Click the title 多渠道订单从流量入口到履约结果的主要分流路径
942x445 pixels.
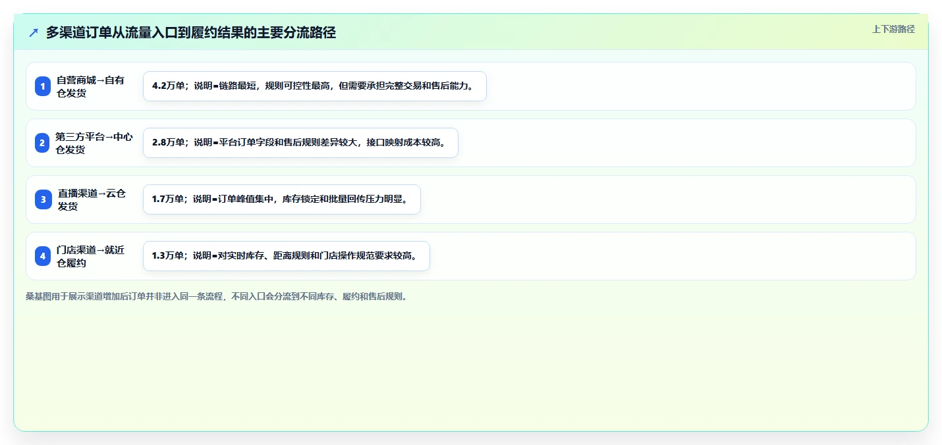click(x=191, y=32)
